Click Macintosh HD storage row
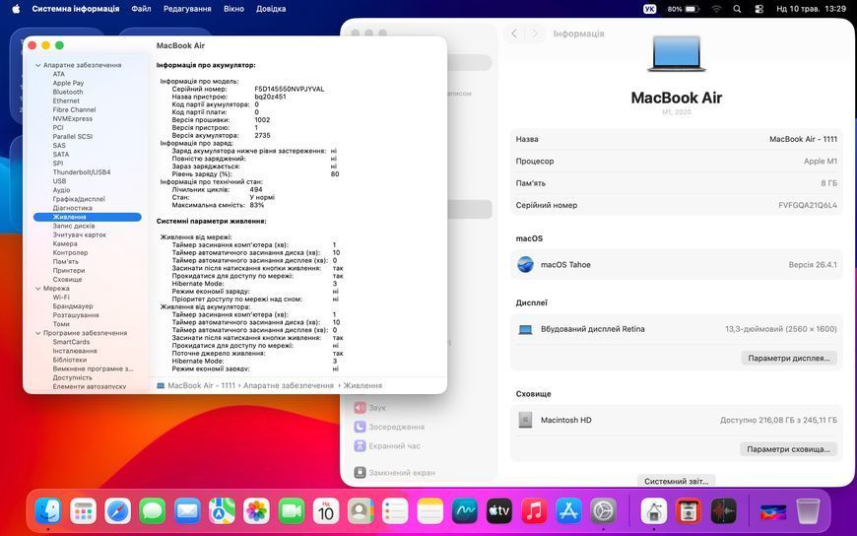857x536 pixels. (x=676, y=420)
